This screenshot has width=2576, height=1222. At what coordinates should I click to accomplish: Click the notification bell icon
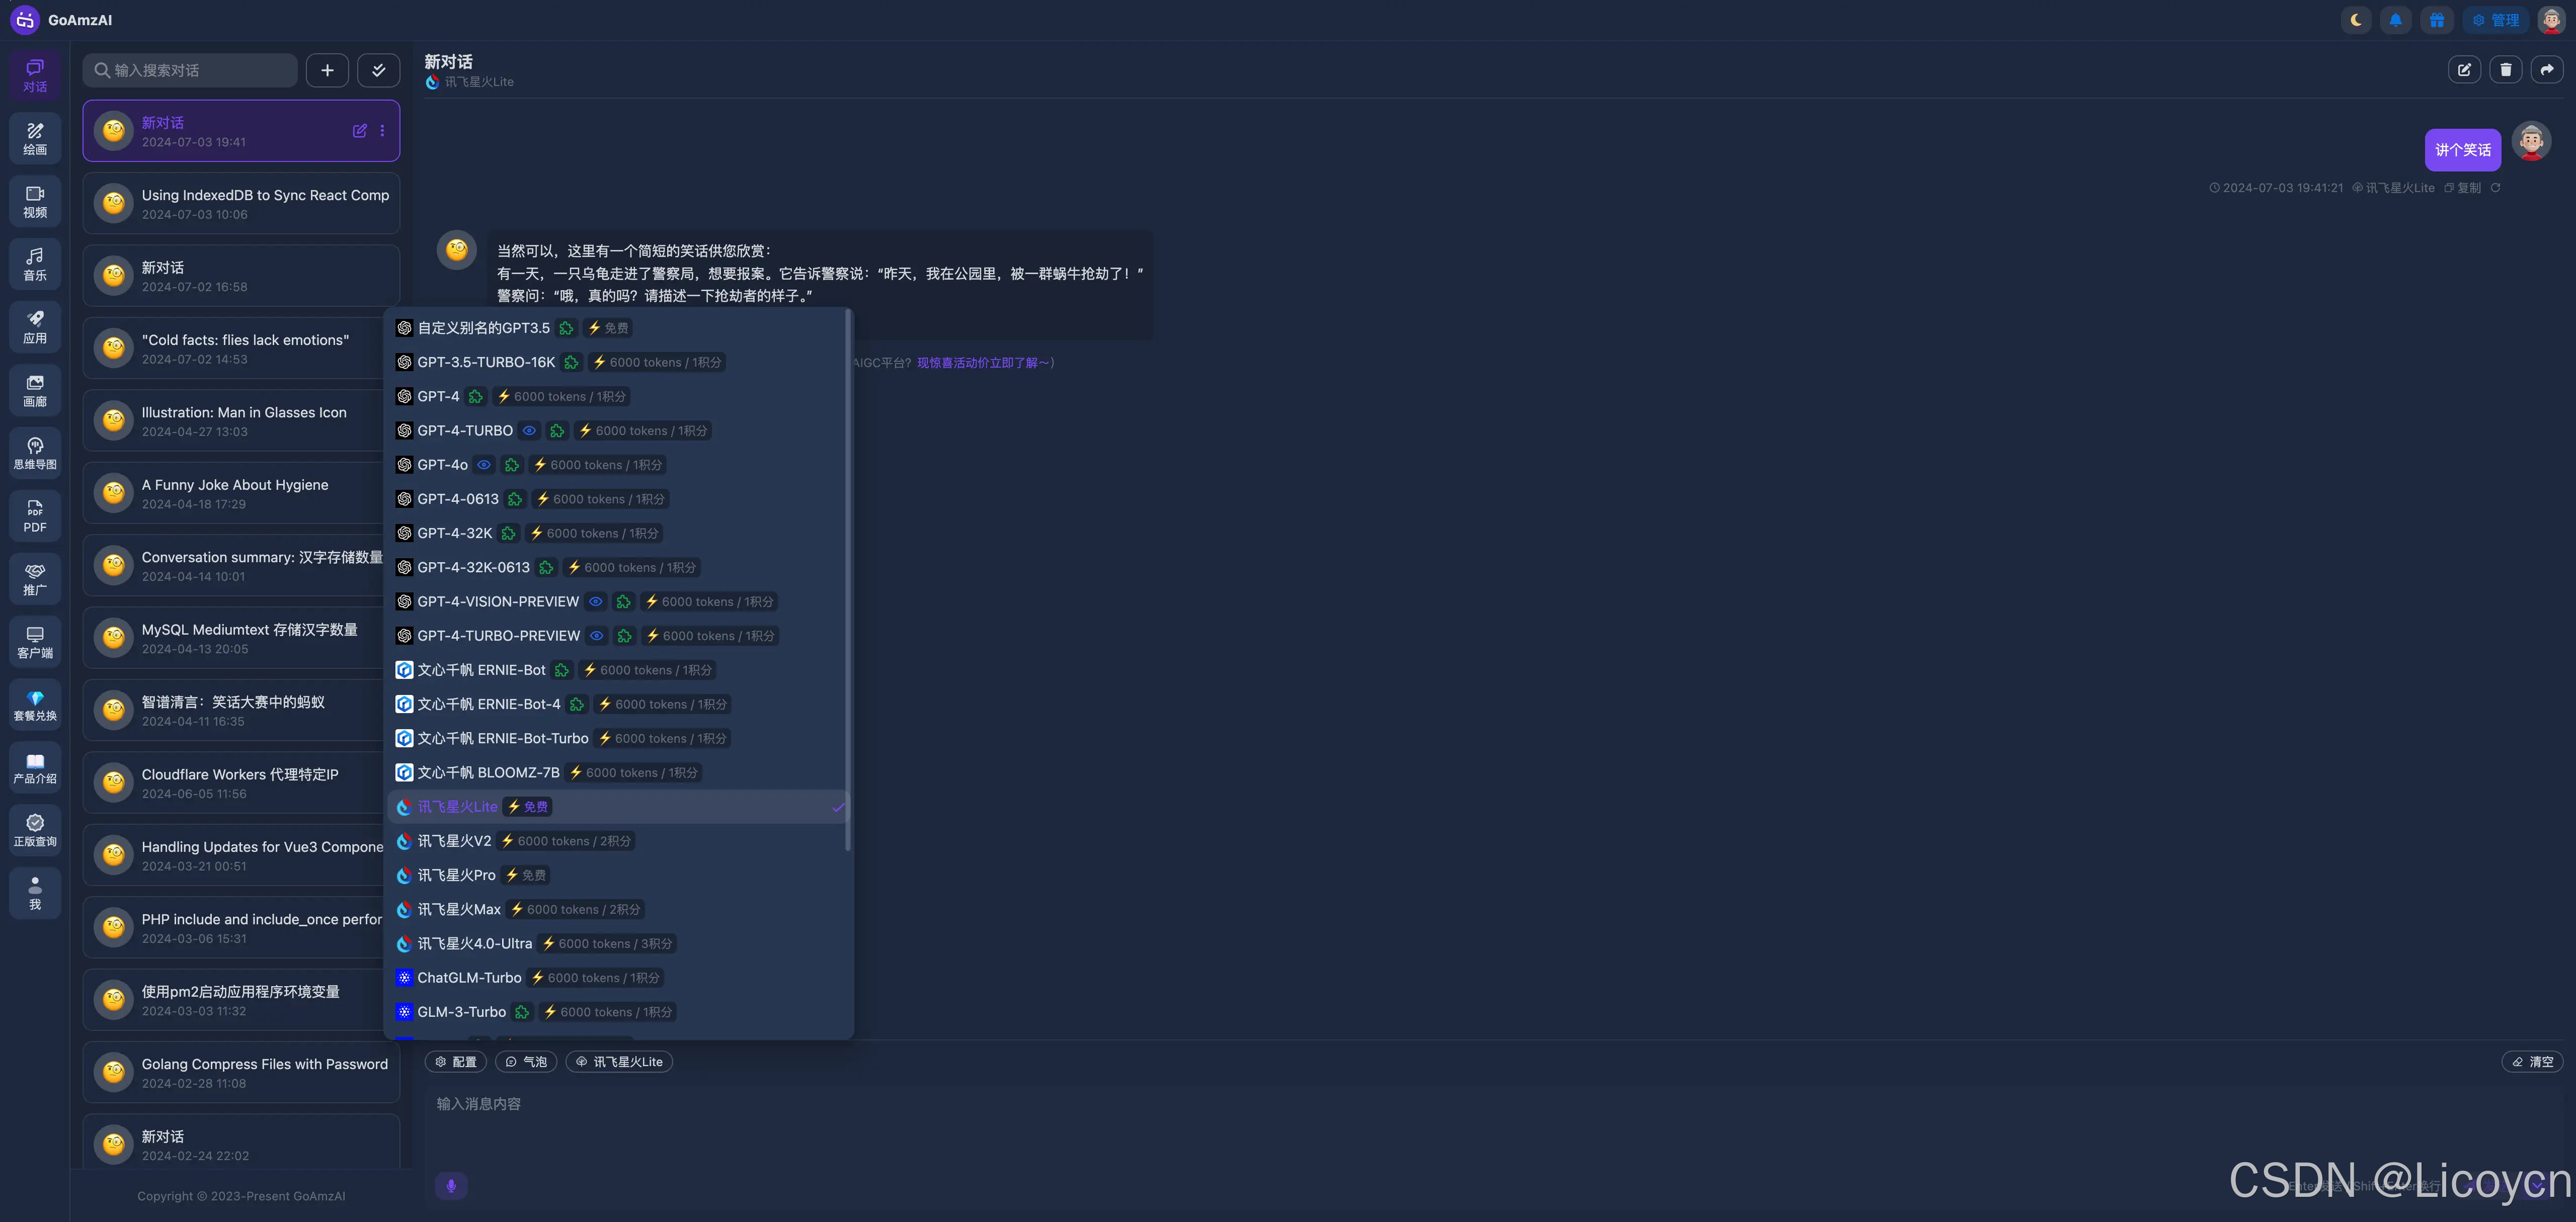coord(2396,20)
